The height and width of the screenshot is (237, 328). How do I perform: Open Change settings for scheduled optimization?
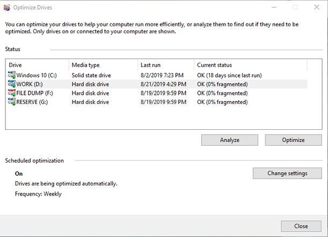287,173
